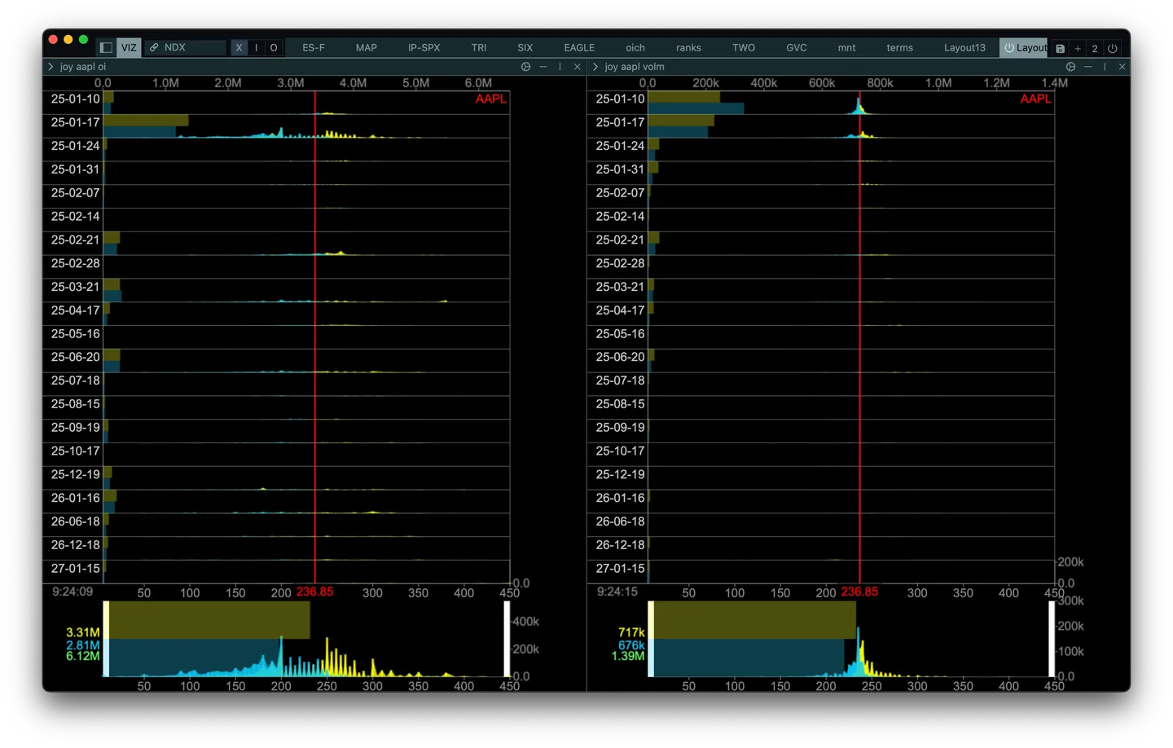The width and height of the screenshot is (1173, 748).
Task: Click the 9:24:09 timestamp in oi panel
Action: coord(72,592)
